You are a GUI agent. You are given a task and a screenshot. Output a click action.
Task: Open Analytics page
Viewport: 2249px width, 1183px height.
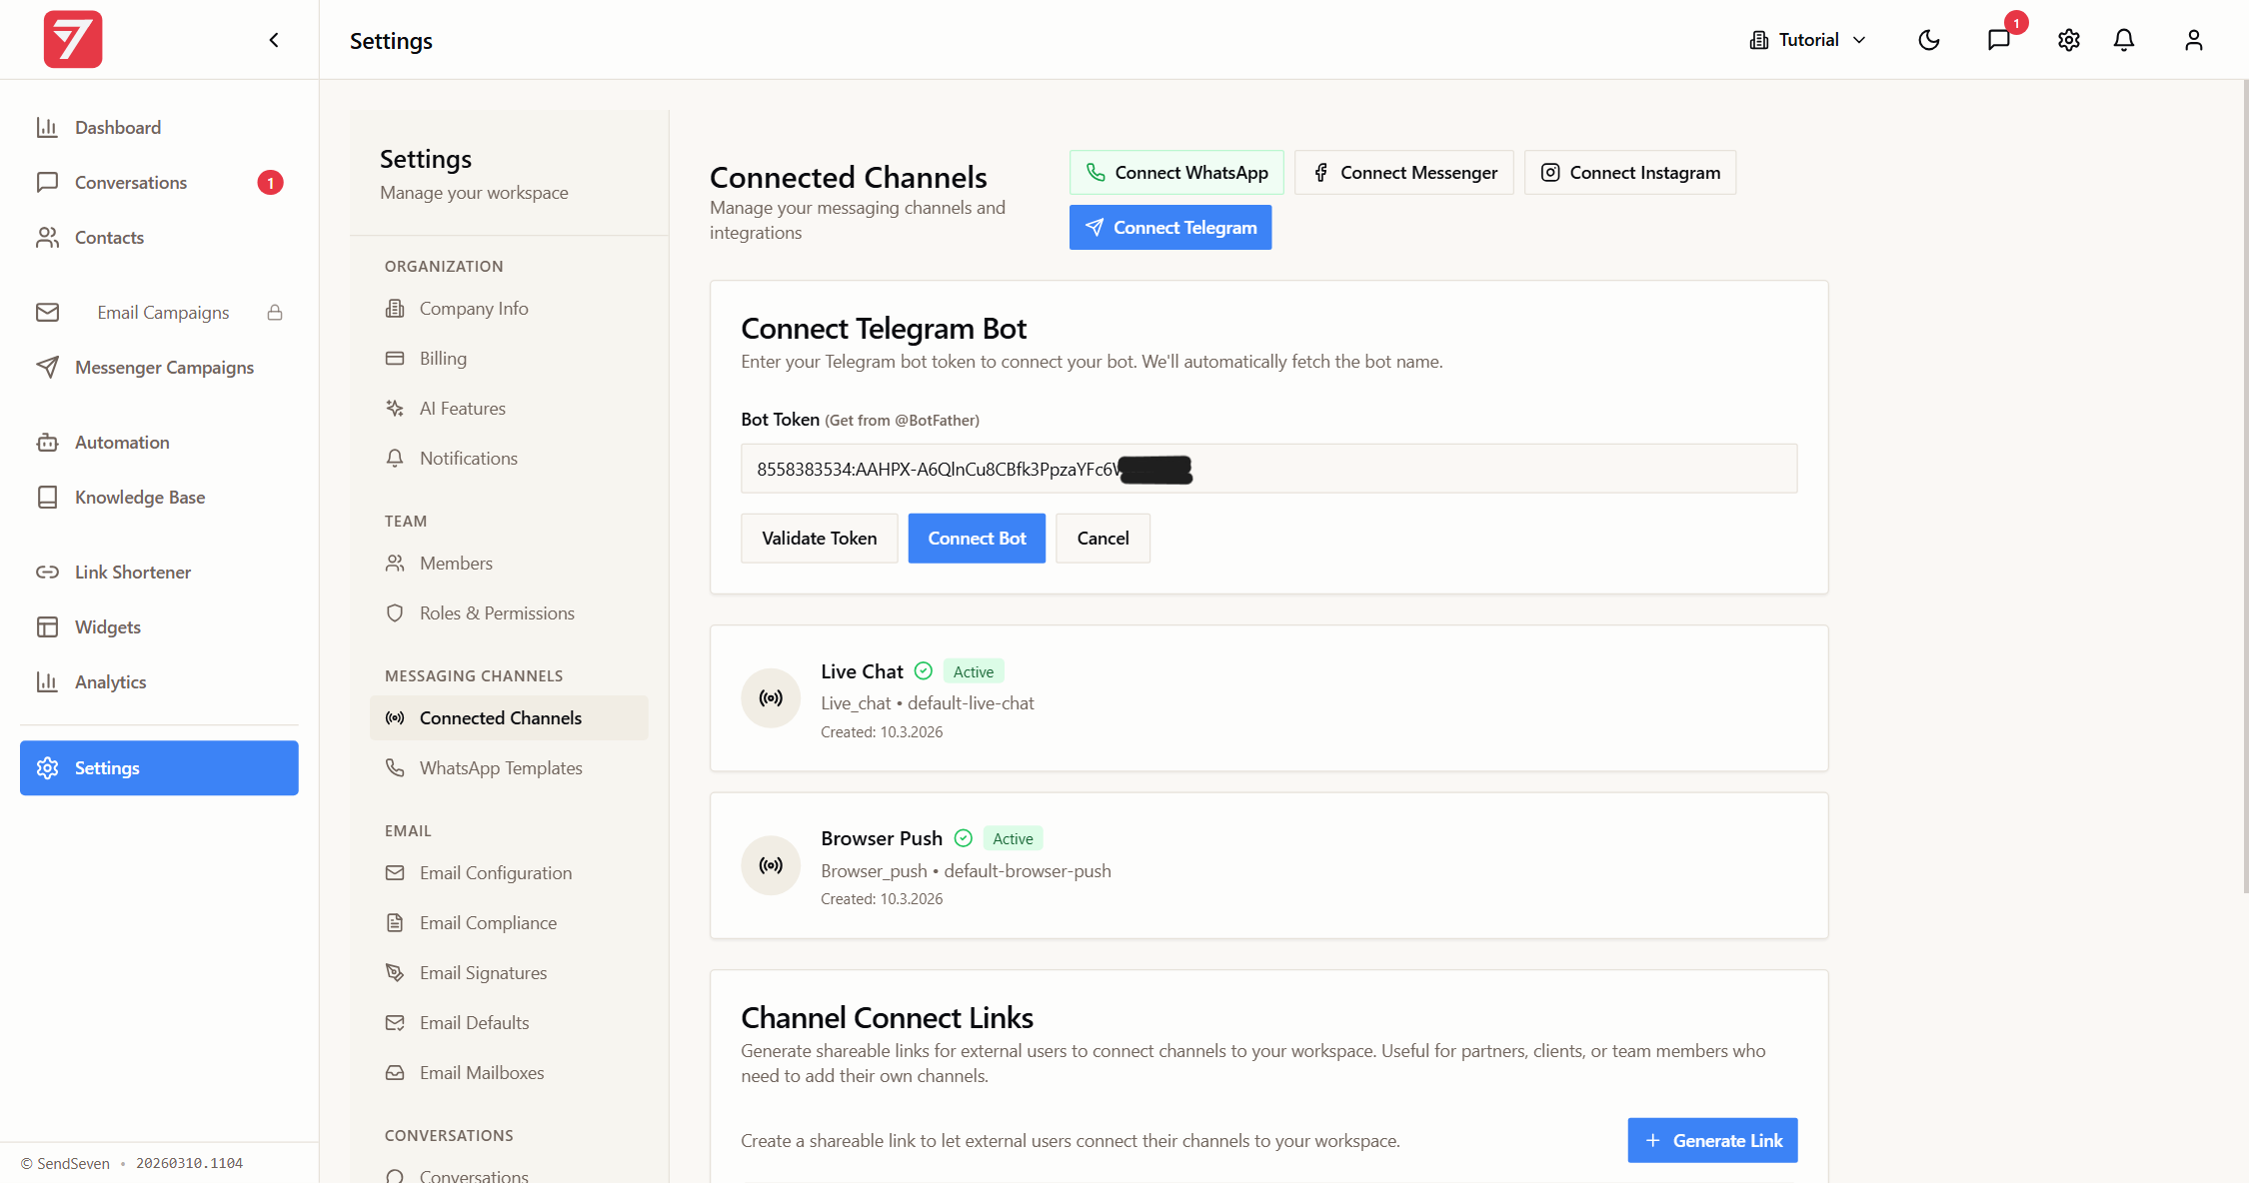tap(159, 681)
